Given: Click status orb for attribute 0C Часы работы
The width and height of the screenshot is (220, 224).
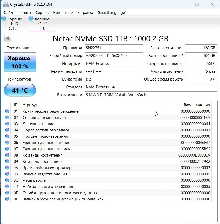Looking at the screenshot, I should point(7,180).
